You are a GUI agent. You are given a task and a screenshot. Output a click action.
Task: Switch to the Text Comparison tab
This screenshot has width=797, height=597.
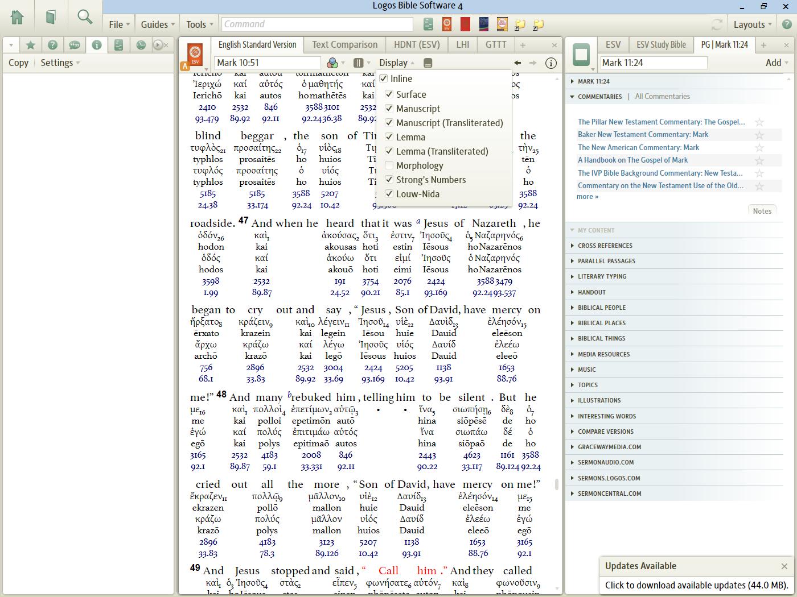coord(344,45)
